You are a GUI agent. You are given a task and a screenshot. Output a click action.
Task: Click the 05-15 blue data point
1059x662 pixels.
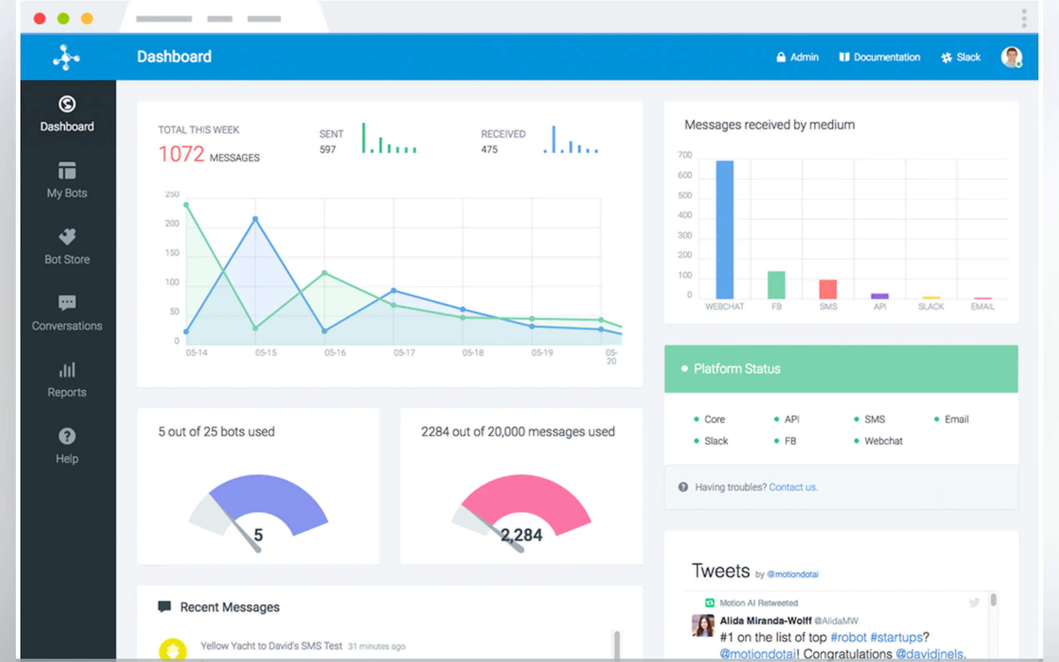[255, 219]
